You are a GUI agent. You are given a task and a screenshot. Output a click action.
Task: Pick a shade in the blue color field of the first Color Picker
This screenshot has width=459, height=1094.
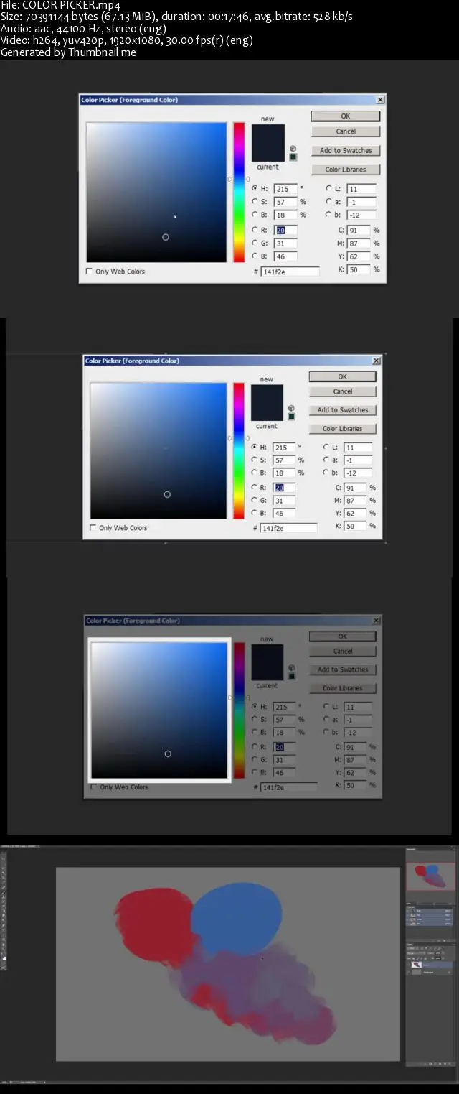click(156, 193)
